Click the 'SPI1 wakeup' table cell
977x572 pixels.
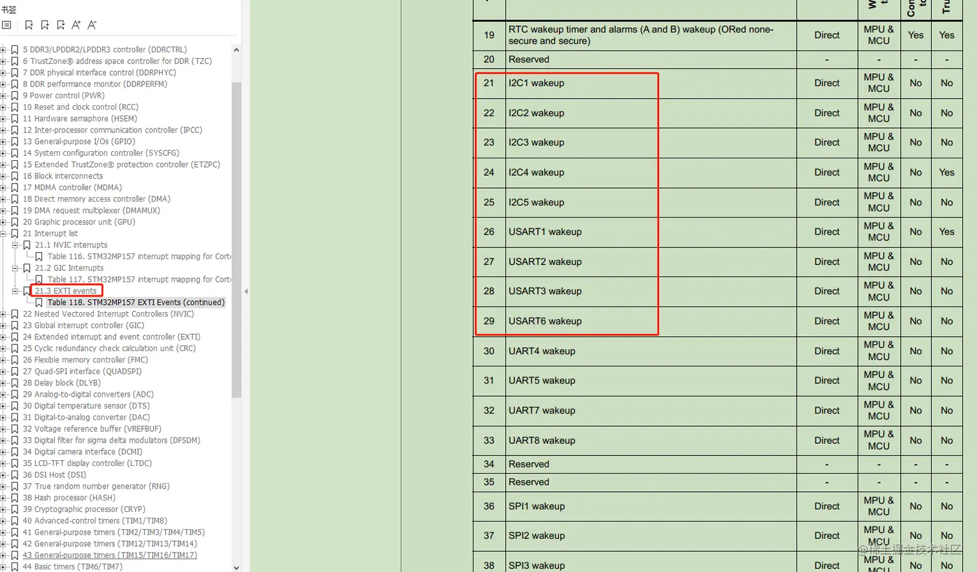pyautogui.click(x=651, y=506)
